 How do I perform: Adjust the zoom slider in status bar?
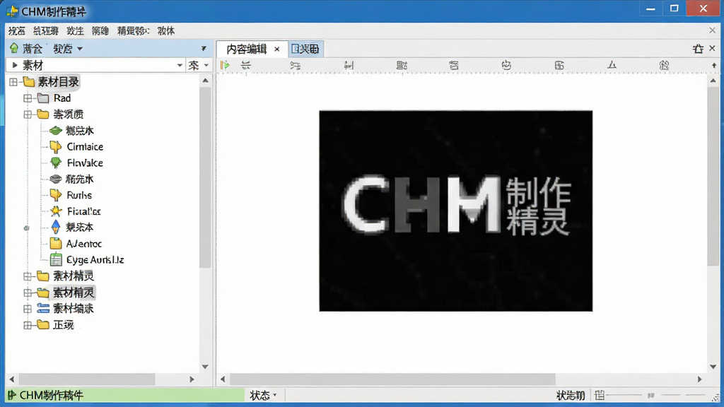tap(650, 396)
